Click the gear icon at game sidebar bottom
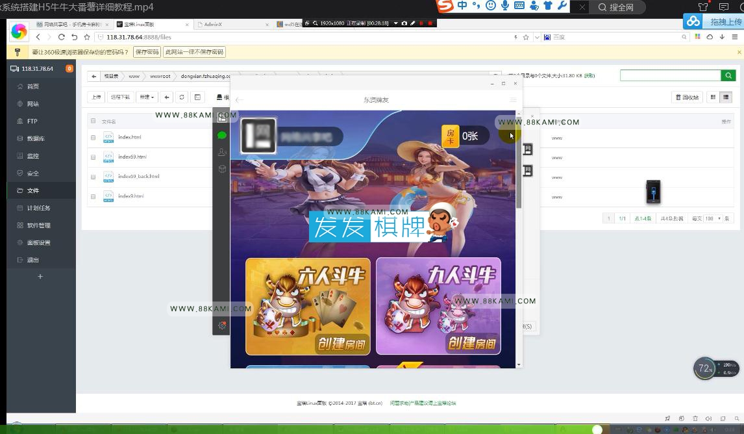744x434 pixels. coord(221,325)
